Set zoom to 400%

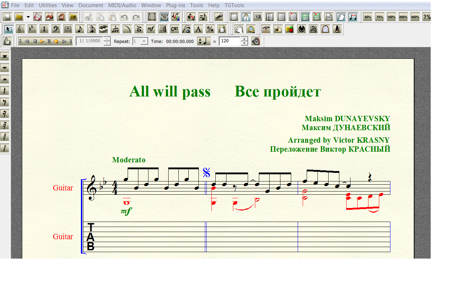pos(415,17)
